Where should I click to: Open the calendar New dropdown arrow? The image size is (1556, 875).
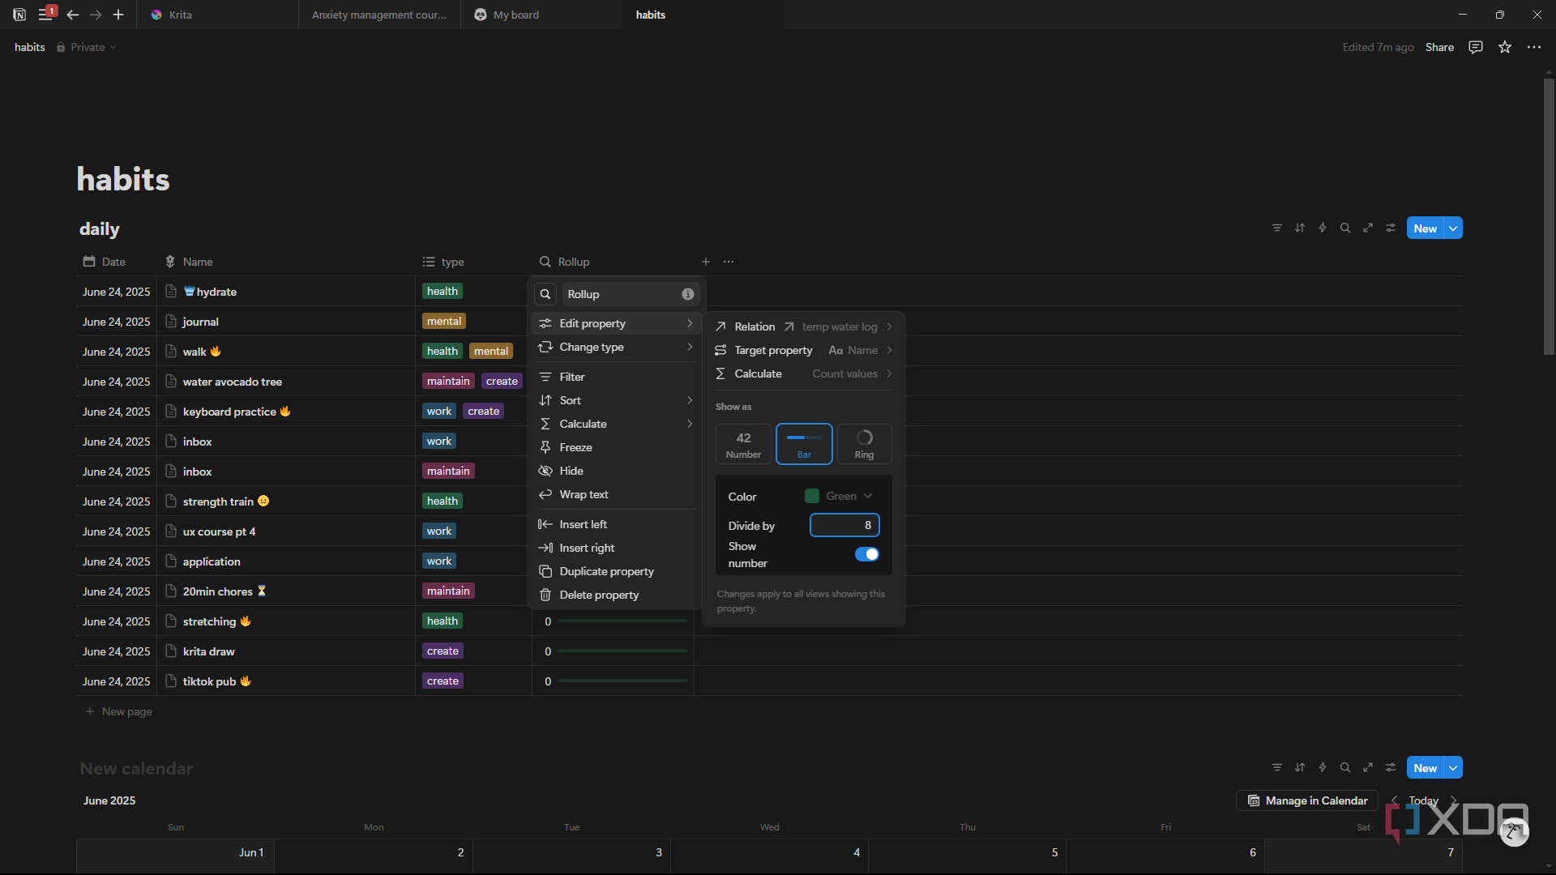tap(1454, 768)
